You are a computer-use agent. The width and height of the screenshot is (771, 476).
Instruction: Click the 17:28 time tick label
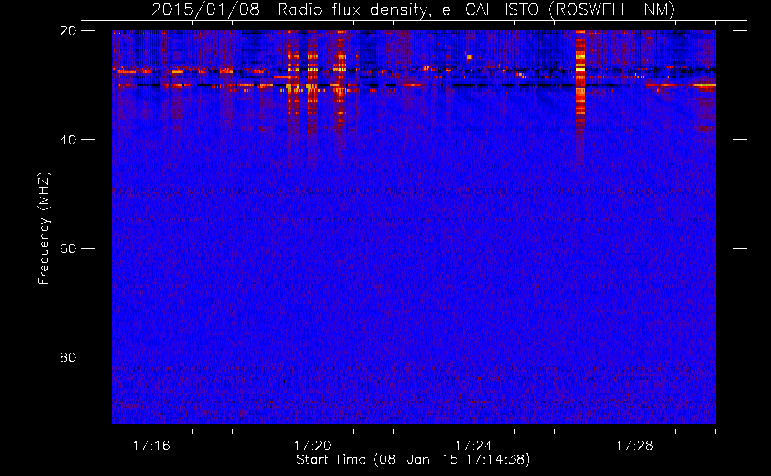[635, 446]
